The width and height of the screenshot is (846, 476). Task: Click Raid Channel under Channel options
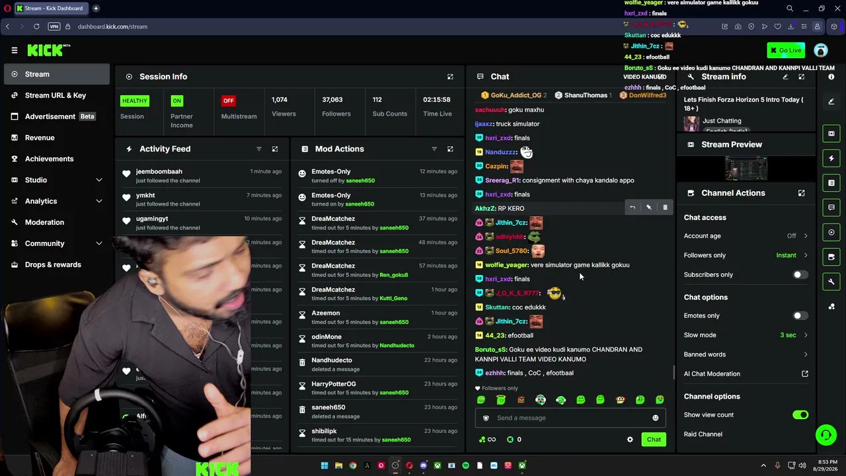pos(703,434)
